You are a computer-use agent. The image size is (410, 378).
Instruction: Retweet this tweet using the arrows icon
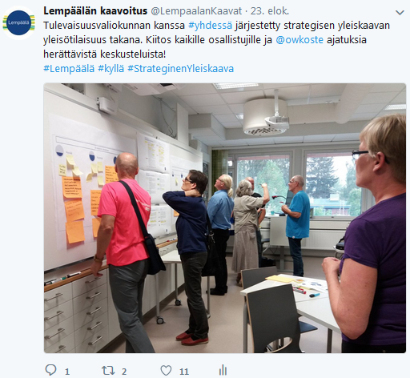pos(108,371)
